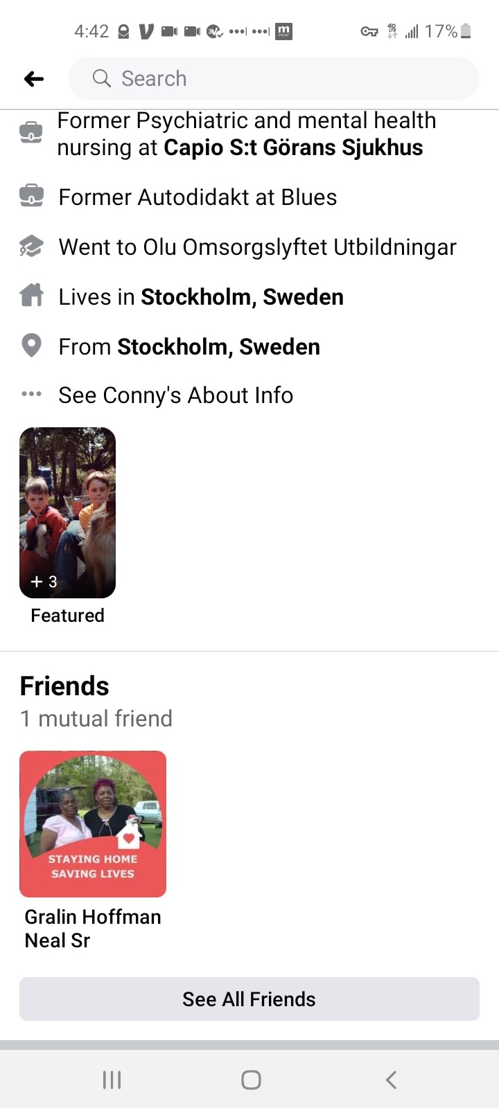Screen dimensions: 499x1108
Task: Tap the Android system back chevron
Action: coord(391,1080)
